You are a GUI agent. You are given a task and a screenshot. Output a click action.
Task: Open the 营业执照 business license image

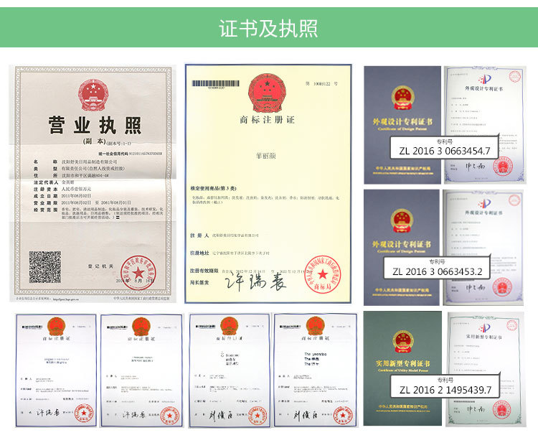(93, 184)
